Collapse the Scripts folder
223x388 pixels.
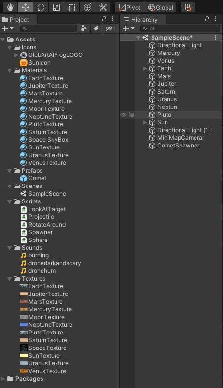click(x=10, y=201)
